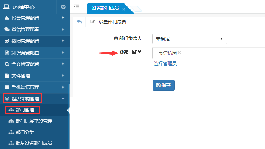Click the 选择管理员 link
Image resolution: width=265 pixels, height=149 pixels.
(165, 64)
